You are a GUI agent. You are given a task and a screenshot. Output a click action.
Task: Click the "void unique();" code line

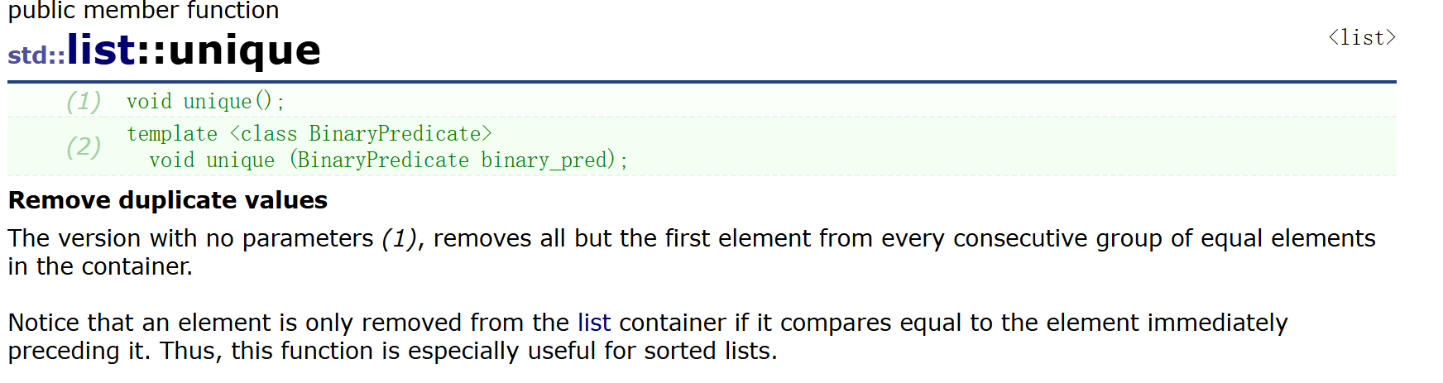pyautogui.click(x=205, y=102)
